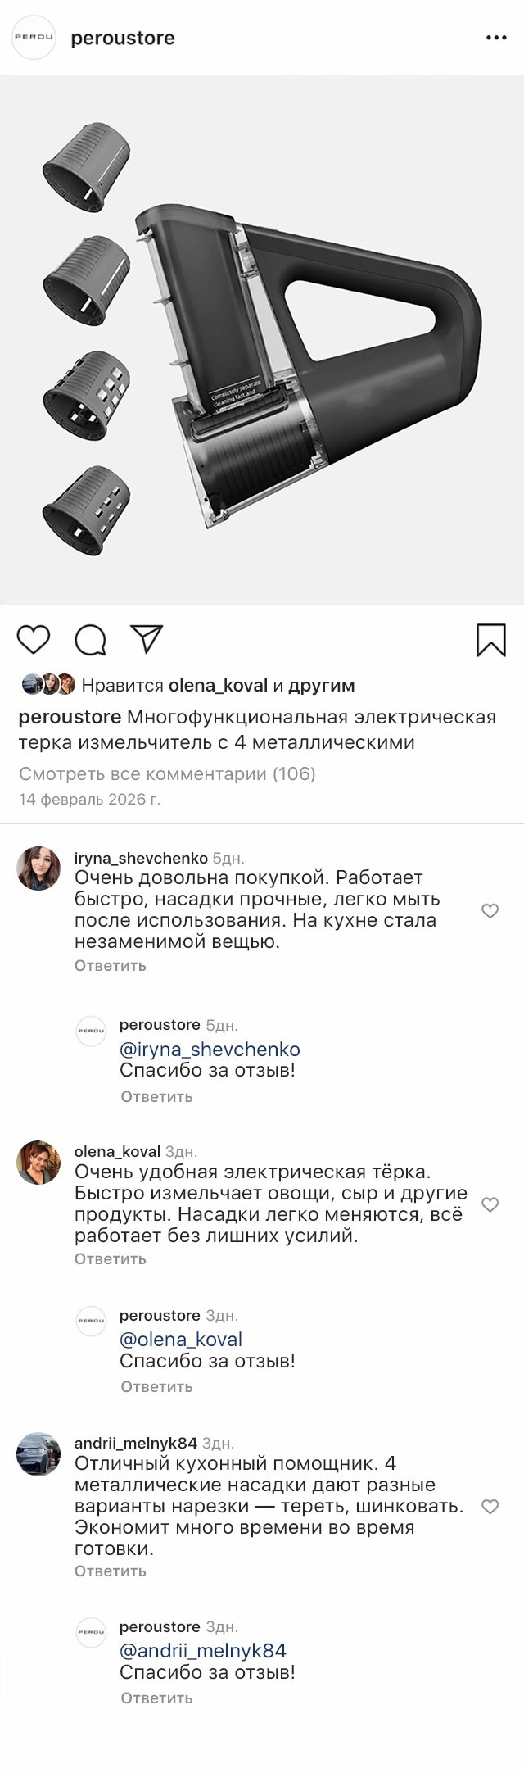Open iryna_shevchenko's profile picture
Image resolution: width=524 pixels, height=1773 pixels.
[x=38, y=868]
